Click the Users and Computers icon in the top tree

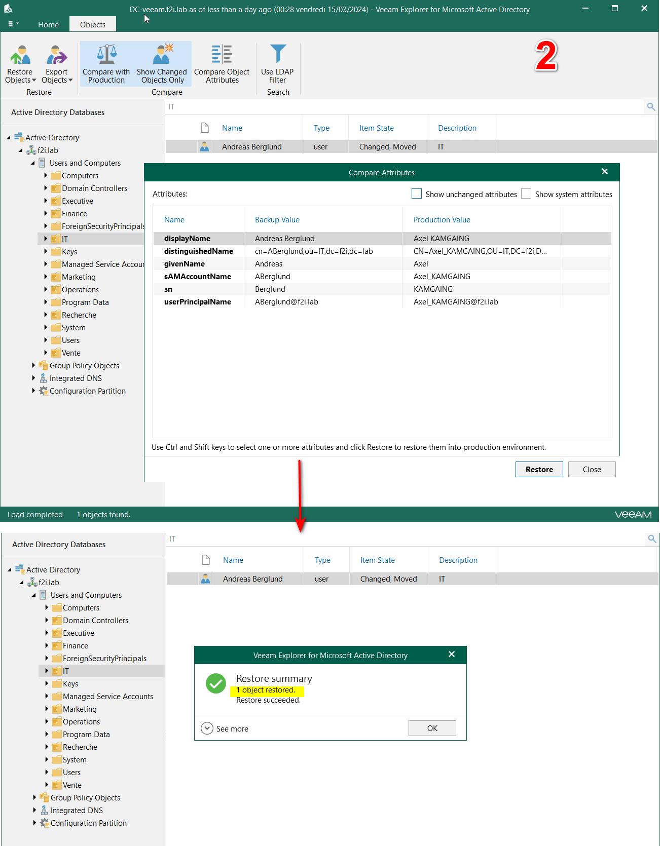[42, 163]
